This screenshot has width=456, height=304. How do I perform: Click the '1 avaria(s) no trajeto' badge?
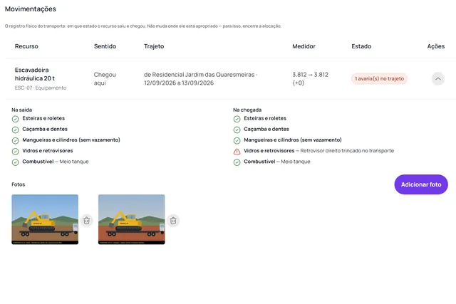click(x=379, y=79)
